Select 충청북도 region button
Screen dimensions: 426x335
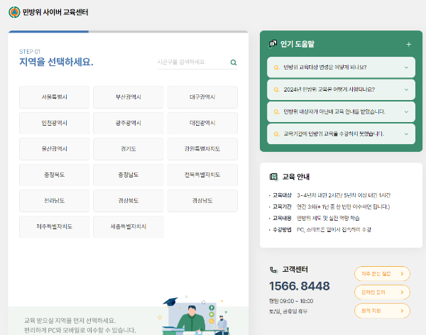tap(55, 175)
